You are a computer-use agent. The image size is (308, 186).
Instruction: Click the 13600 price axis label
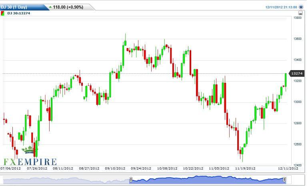[297, 39]
